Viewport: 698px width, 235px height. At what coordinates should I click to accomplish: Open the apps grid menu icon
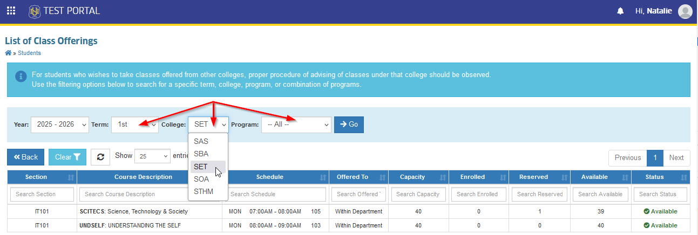[11, 11]
